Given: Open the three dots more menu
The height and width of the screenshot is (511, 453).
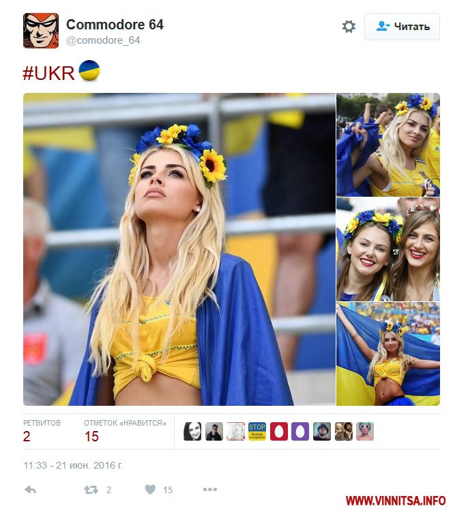Looking at the screenshot, I should coord(210,489).
